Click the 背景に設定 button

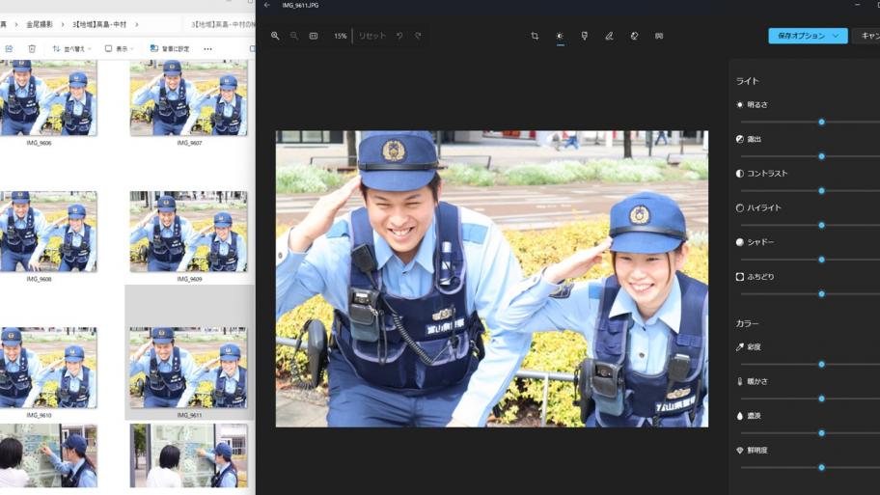[x=170, y=48]
